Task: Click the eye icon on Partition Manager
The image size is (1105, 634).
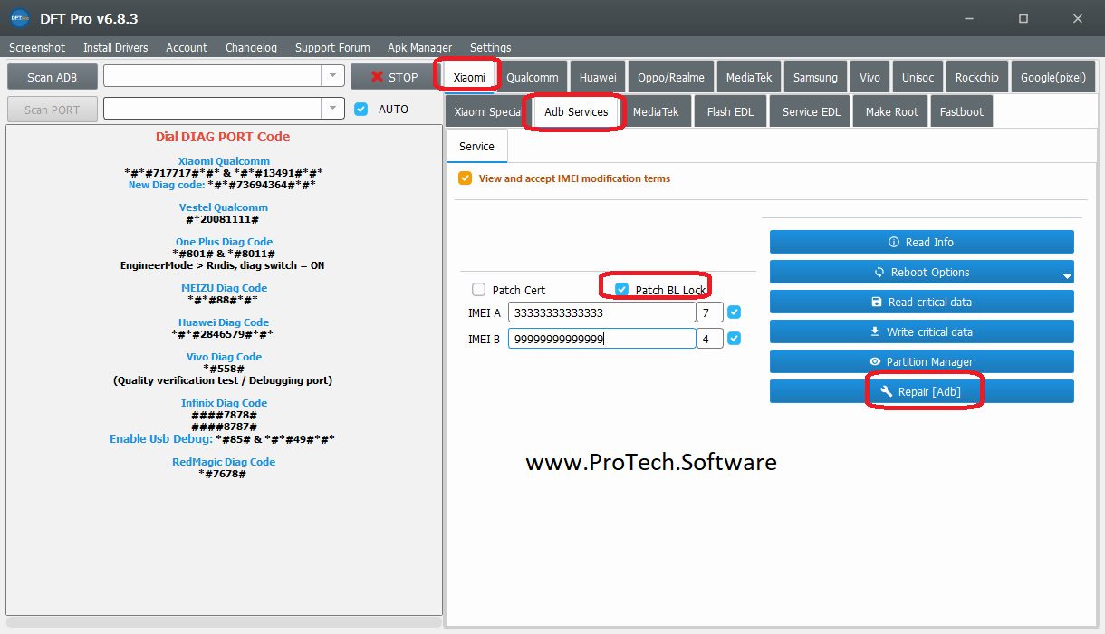Action: pyautogui.click(x=875, y=361)
